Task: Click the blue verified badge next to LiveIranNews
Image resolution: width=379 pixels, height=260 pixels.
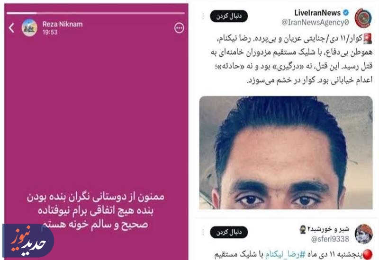Action: (x=346, y=13)
